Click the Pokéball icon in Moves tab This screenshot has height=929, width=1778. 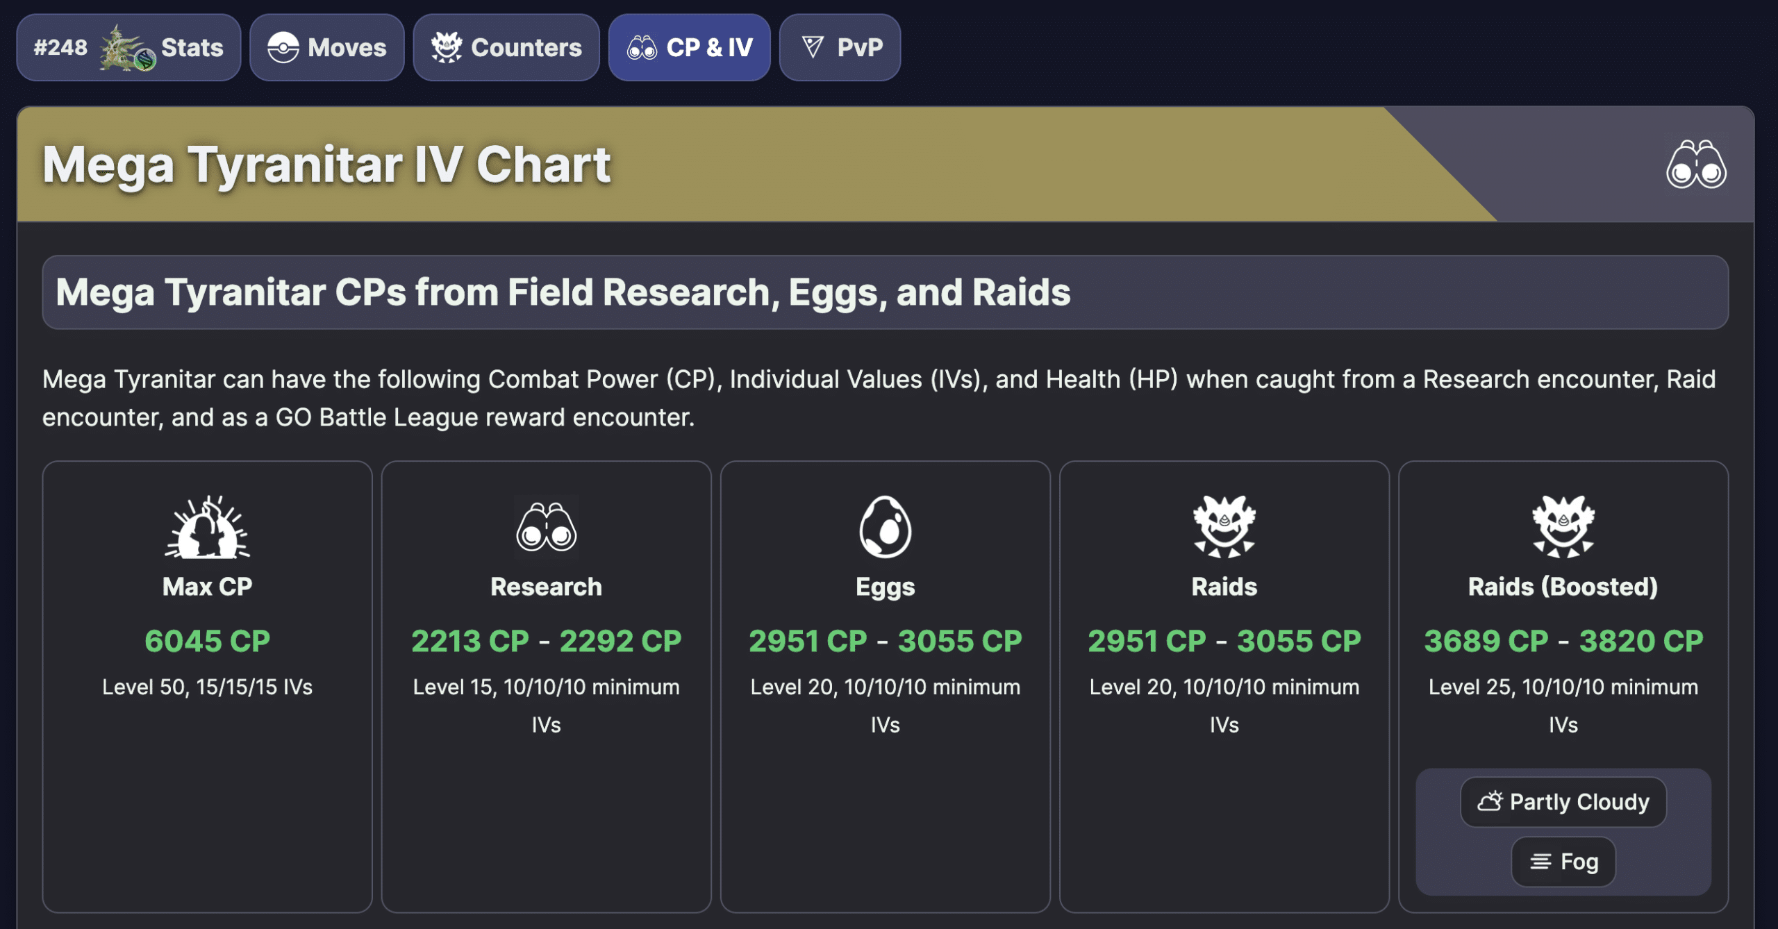point(283,48)
